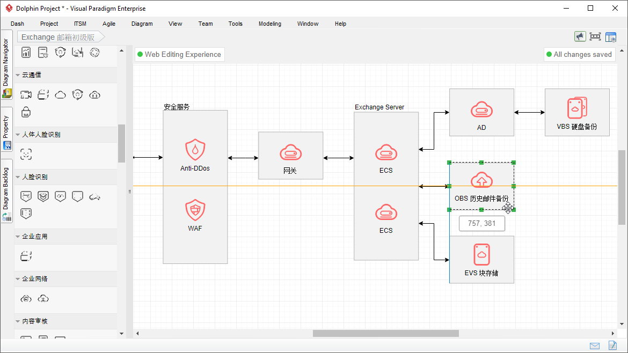Click the WAF shield icon on canvas

[195, 210]
